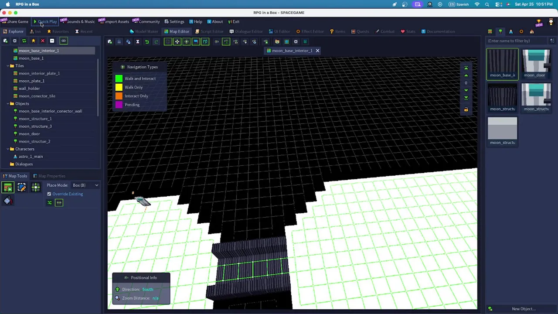558x314 pixels.
Task: Select moon_interior_plate_1 tile in explorer
Action: 39,73
